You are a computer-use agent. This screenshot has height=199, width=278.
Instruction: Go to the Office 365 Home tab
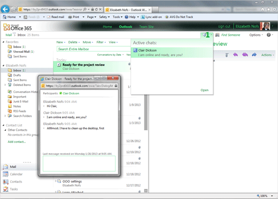pos(107,27)
